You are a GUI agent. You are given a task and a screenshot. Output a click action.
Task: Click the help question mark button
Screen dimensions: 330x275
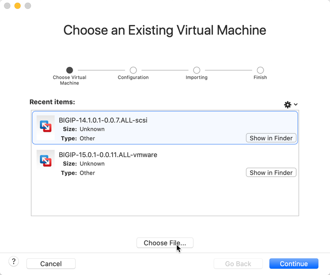click(x=14, y=262)
